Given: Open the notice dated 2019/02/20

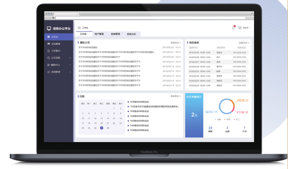Looking at the screenshot, I should pyautogui.click(x=130, y=57).
